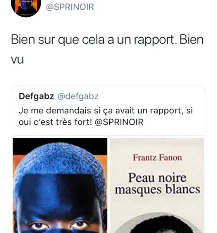Click the black strip atop the album cover
217x233 pixels.
pyautogui.click(x=60, y=146)
